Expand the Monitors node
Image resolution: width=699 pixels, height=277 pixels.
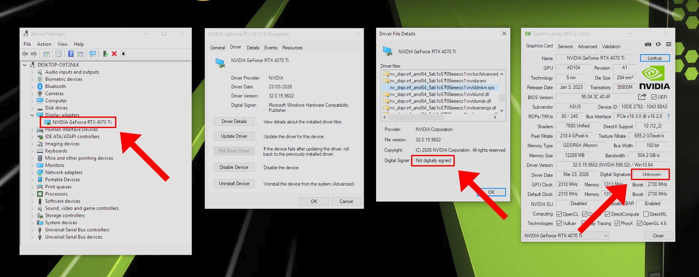tap(32, 165)
